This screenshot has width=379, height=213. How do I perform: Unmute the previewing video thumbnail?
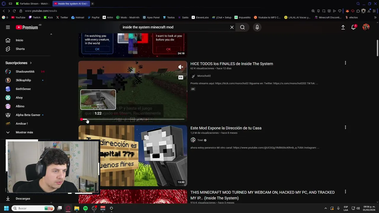pyautogui.click(x=181, y=67)
